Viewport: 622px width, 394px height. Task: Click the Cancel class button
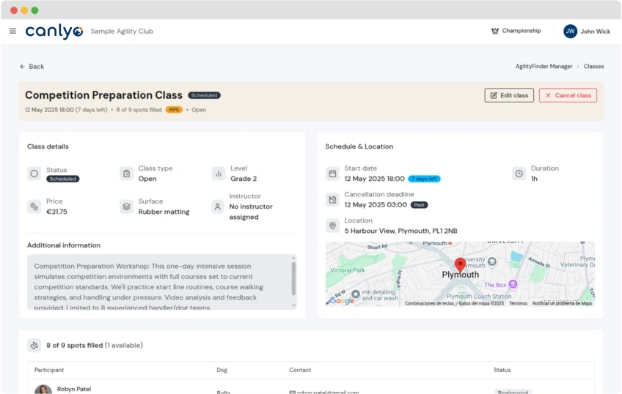point(568,95)
